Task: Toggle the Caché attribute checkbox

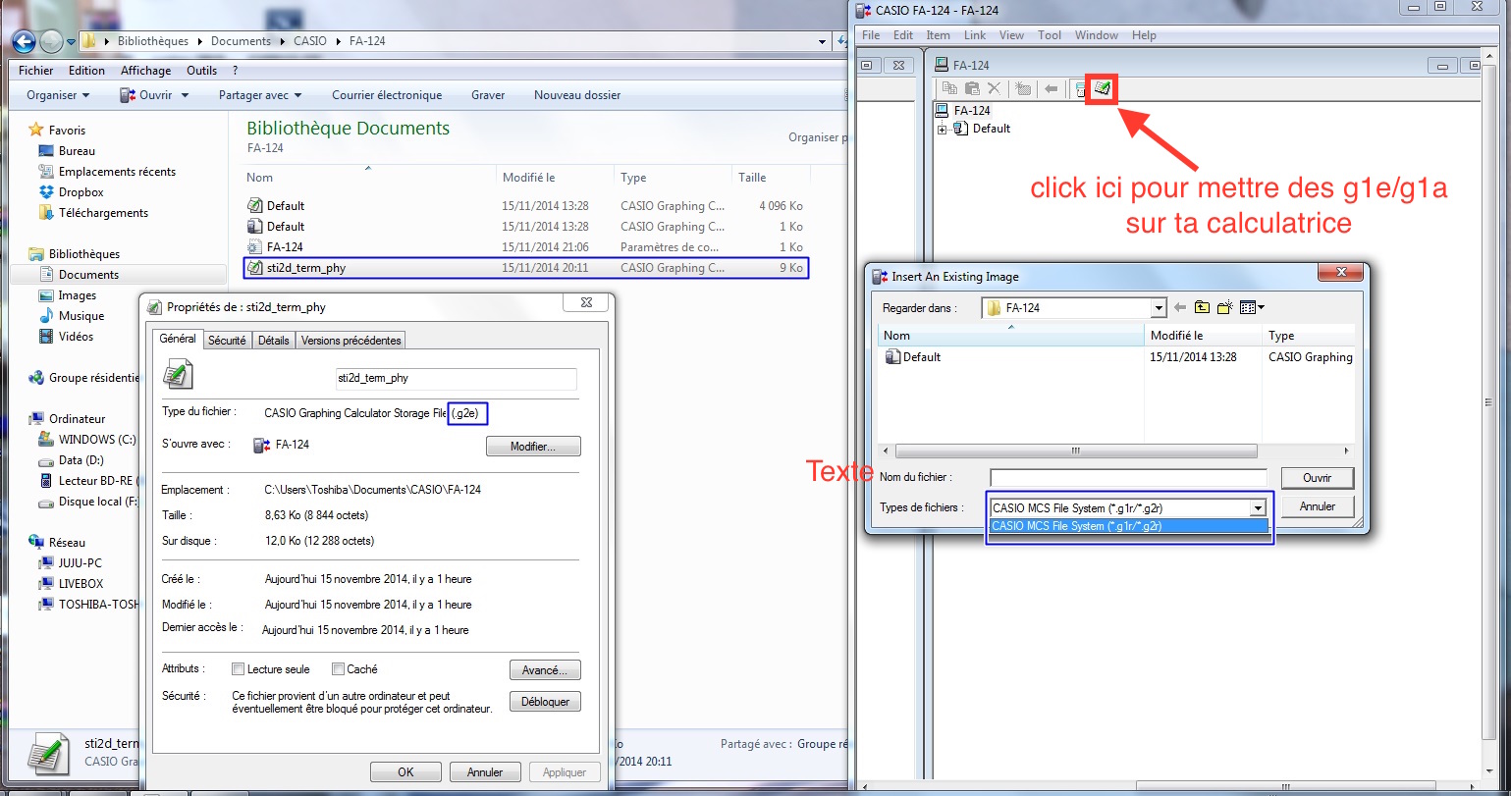Action: point(338,669)
